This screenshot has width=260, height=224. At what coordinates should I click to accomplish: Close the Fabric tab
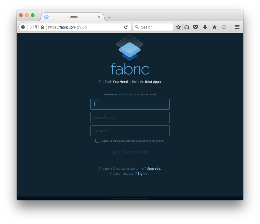(99, 17)
